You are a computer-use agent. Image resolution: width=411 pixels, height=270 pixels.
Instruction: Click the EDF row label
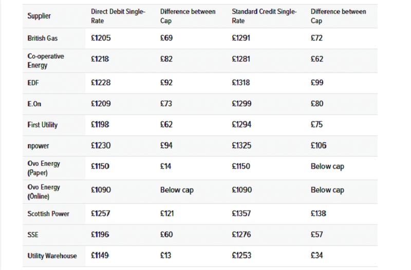tap(33, 83)
